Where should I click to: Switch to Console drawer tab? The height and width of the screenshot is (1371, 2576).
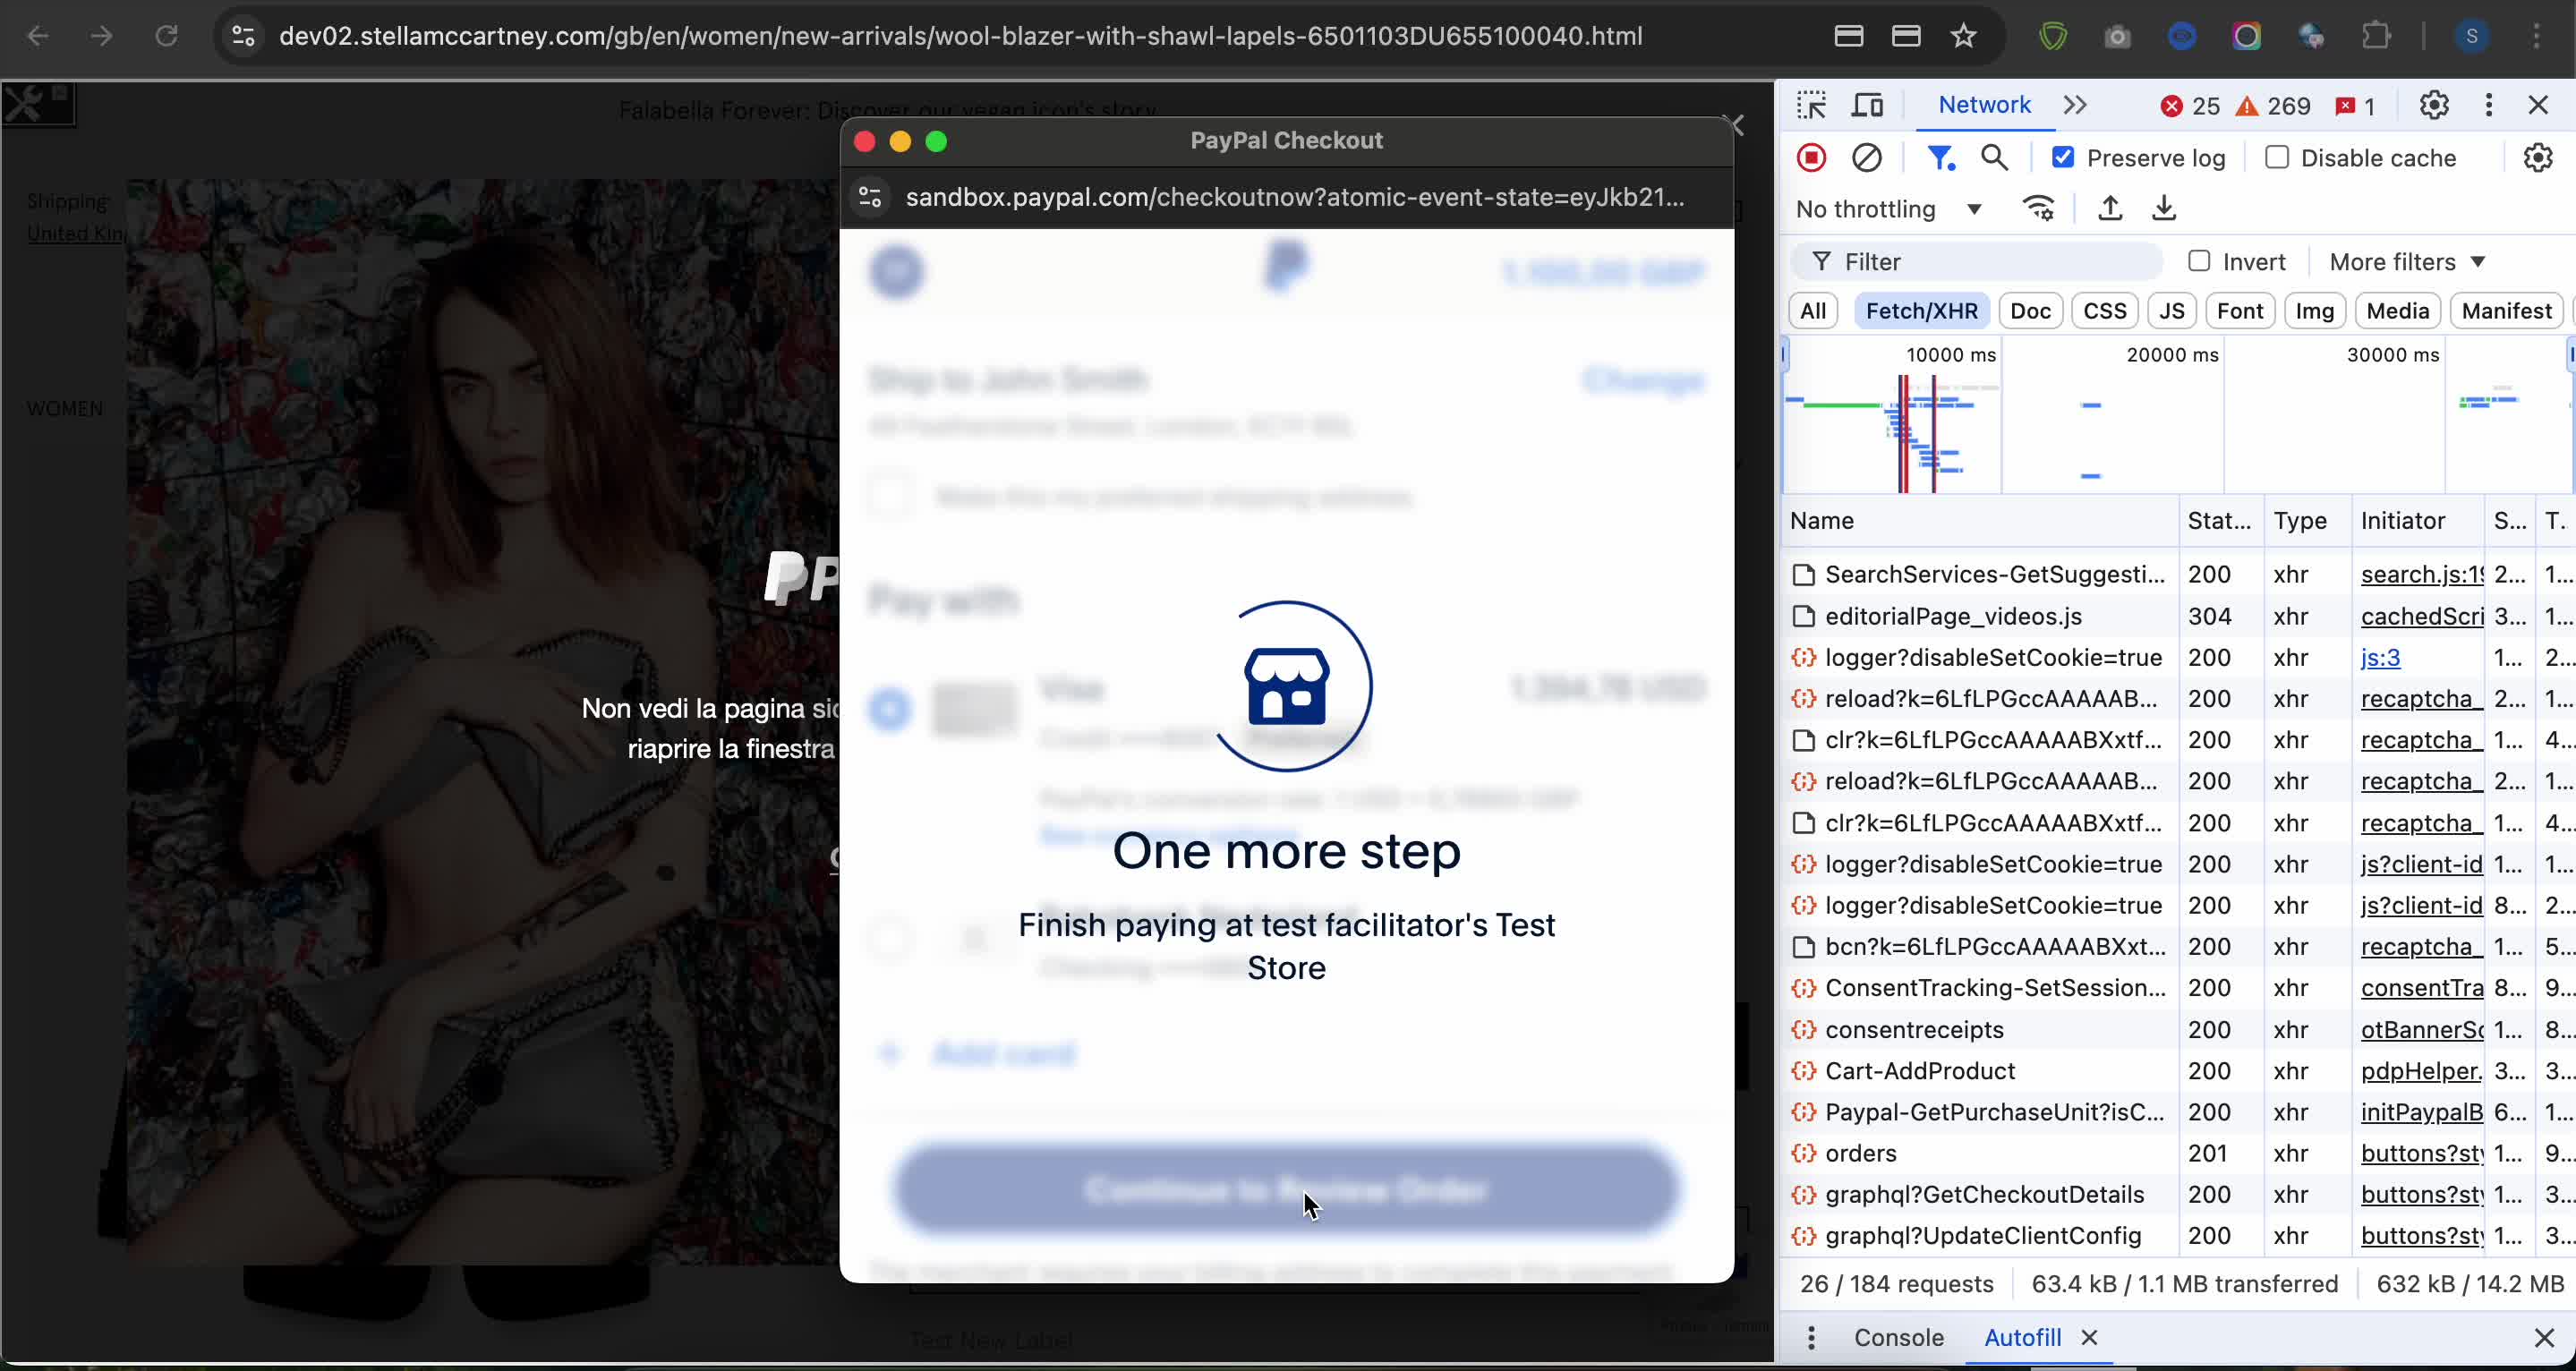point(1898,1337)
